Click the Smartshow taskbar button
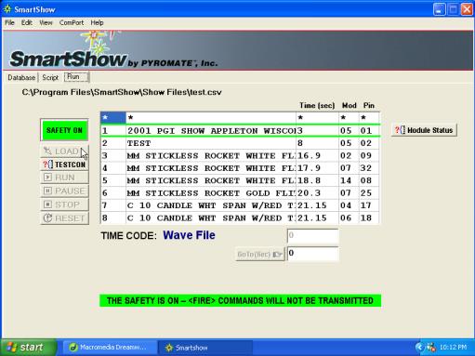Screen dimensions: 475x356 205,348
